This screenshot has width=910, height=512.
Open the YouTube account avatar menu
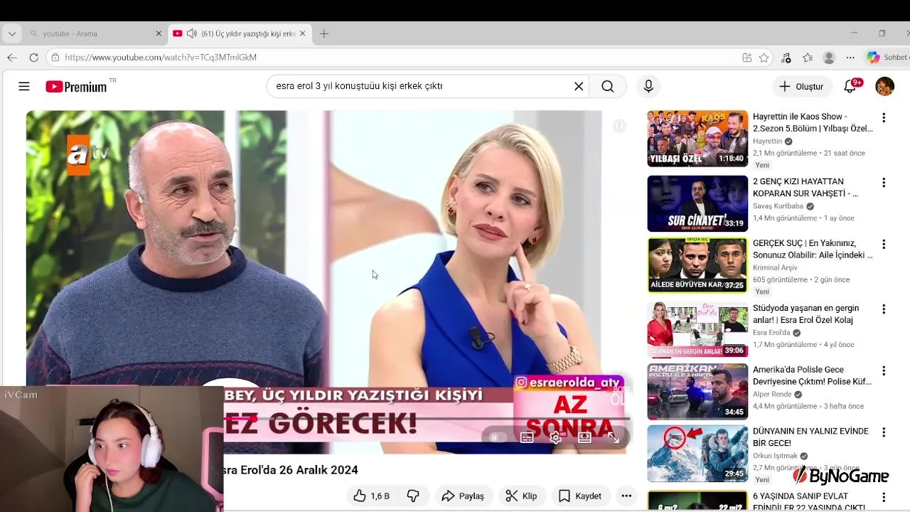click(884, 86)
